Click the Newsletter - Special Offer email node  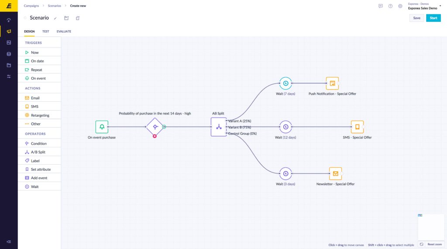335,173
